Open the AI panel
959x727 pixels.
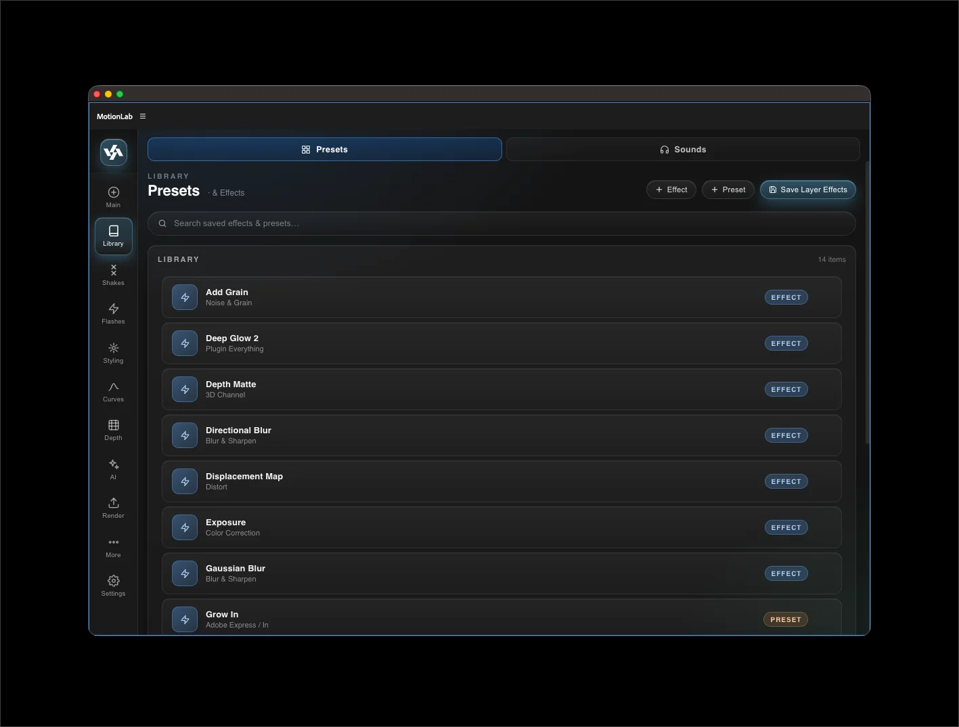(114, 469)
